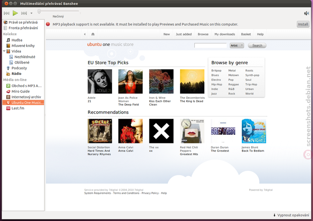Go back with the store back arrow

tap(85, 34)
